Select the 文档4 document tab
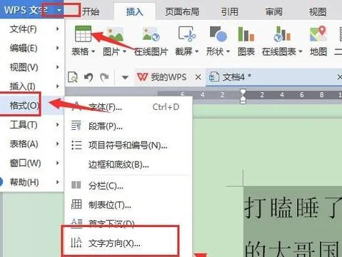Viewport: 342px width, 257px height. point(273,77)
